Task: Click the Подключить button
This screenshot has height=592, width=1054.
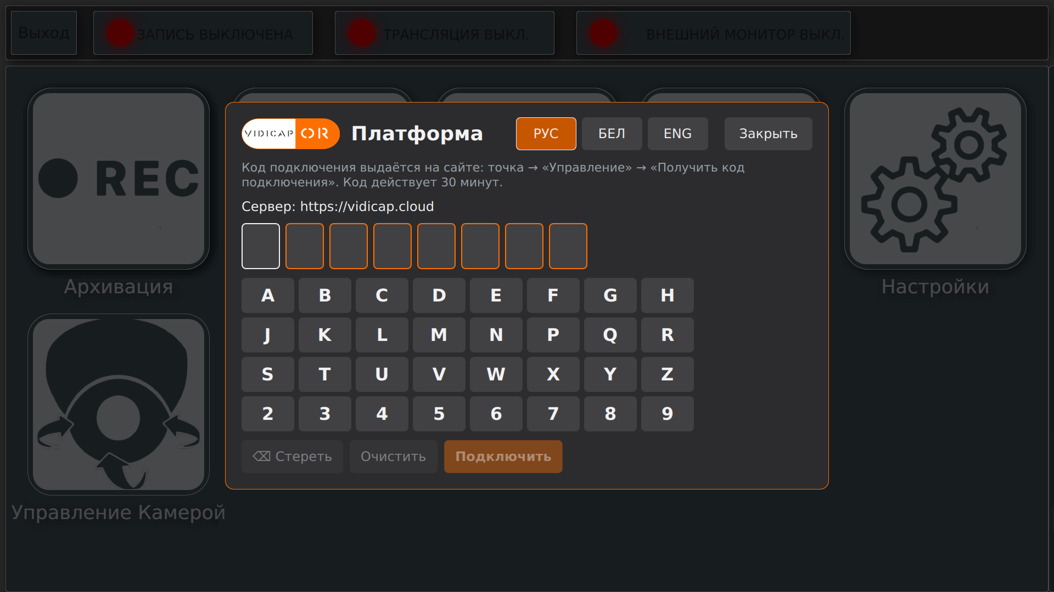Action: (503, 457)
